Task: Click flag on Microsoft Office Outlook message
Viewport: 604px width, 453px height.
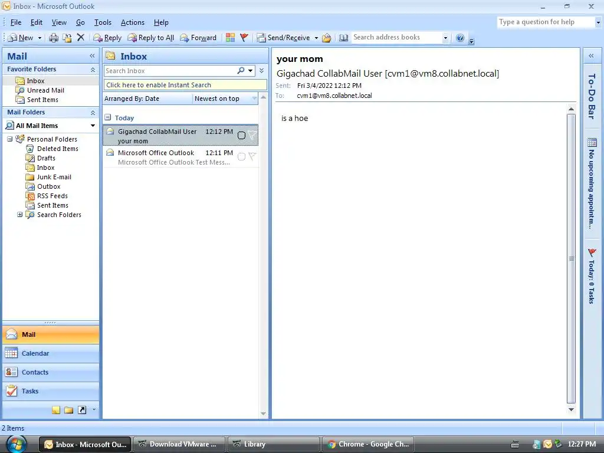Action: coord(252,156)
